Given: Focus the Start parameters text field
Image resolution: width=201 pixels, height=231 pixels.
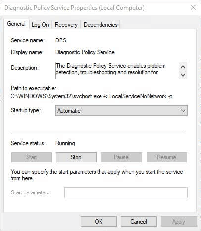Looking at the screenshot, I should click(x=126, y=192).
